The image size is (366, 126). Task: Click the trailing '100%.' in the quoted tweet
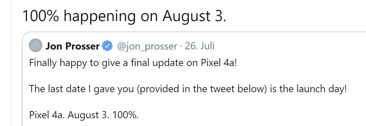[x=125, y=115]
